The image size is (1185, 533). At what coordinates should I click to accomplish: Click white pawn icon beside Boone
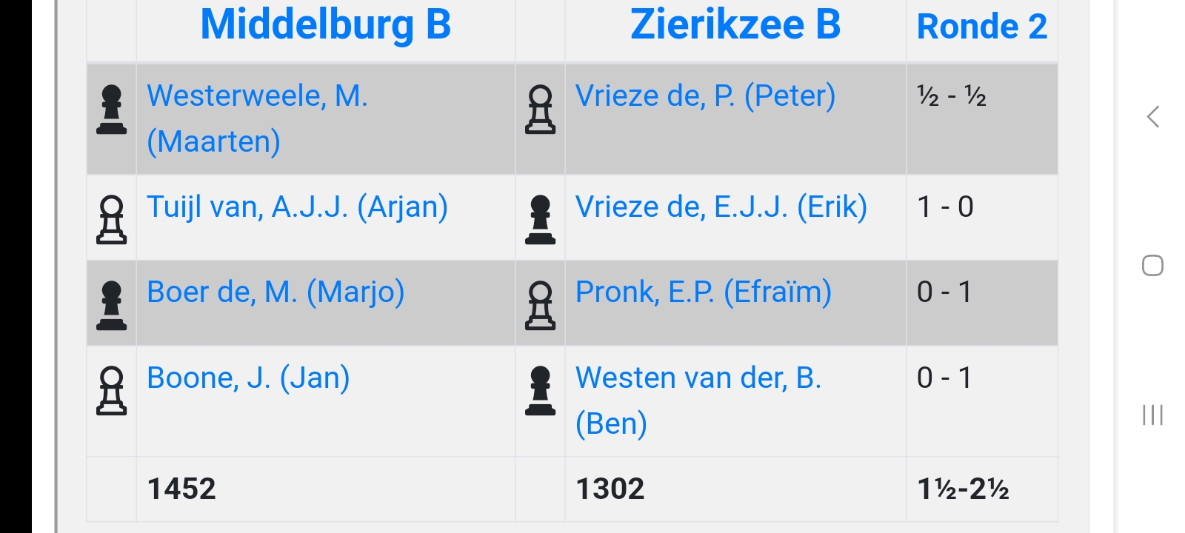pyautogui.click(x=112, y=391)
